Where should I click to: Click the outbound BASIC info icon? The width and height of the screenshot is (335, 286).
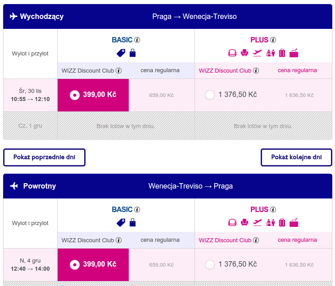pos(137,40)
